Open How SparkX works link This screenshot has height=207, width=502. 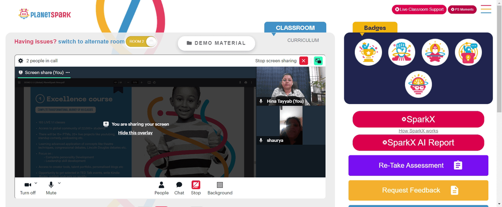(418, 131)
